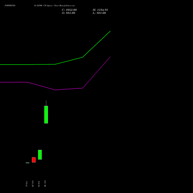Click the high value H: 1134.95
193x193 pixels.
100,10
